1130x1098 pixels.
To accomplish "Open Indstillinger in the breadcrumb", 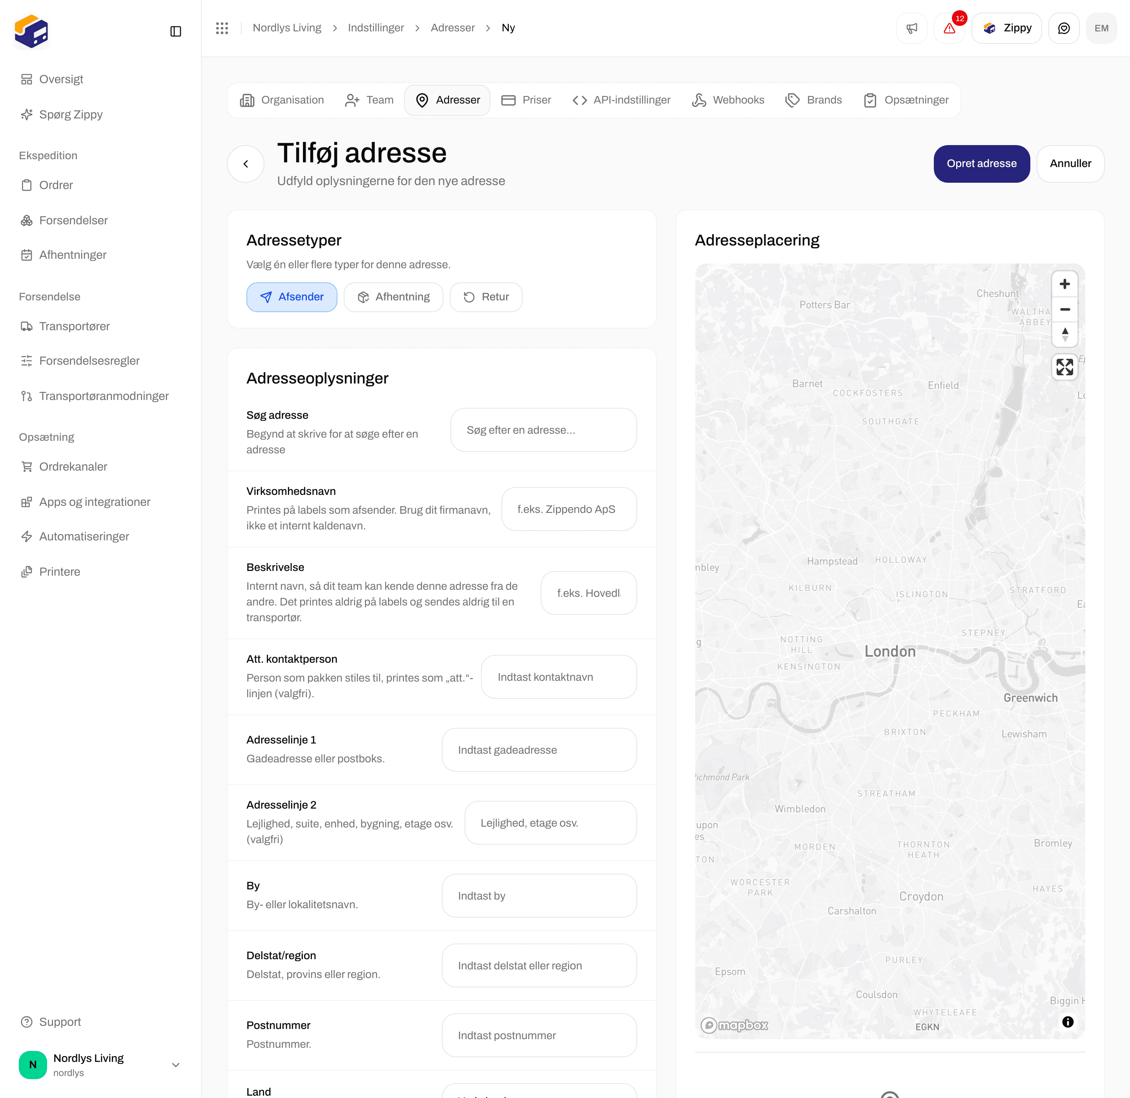I will point(376,28).
